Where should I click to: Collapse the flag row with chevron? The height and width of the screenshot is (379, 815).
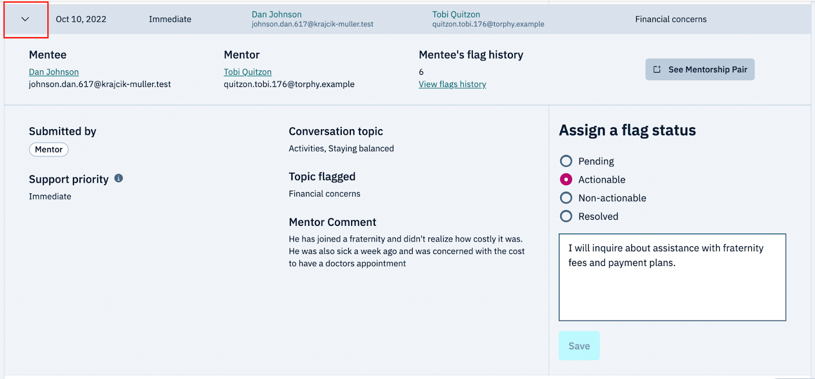tap(25, 19)
